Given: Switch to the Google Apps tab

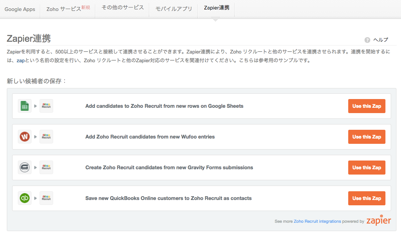Looking at the screenshot, I should (20, 9).
